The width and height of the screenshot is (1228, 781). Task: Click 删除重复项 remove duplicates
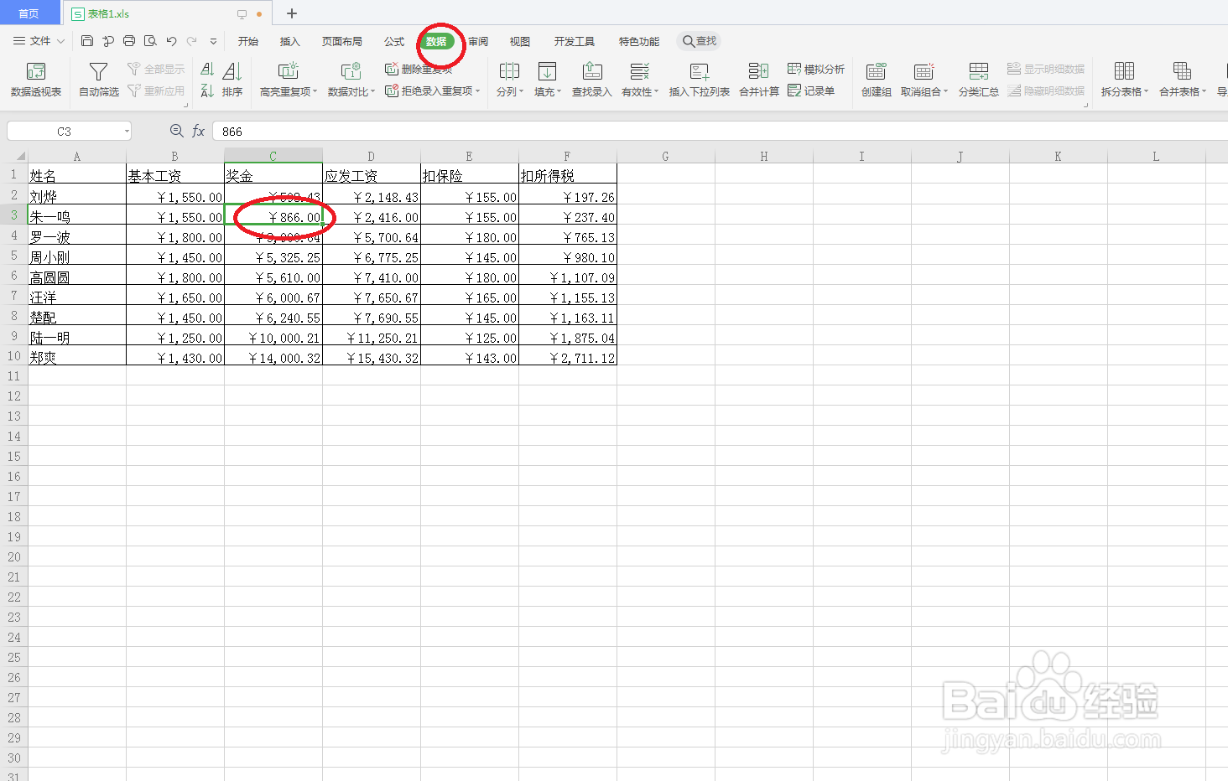(419, 70)
